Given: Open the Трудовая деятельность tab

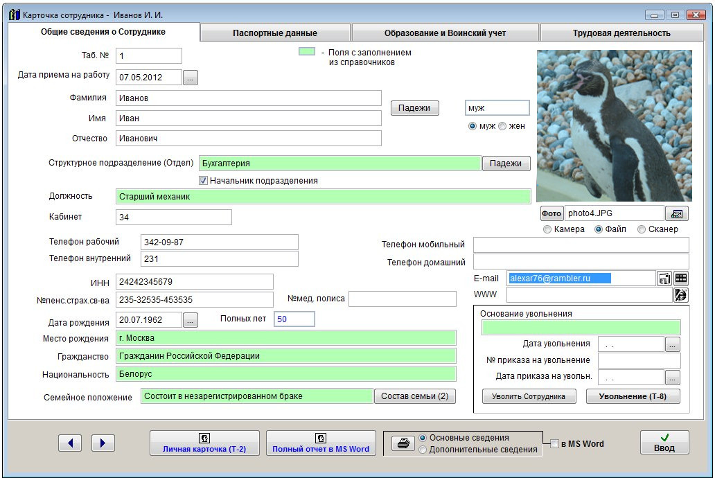Looking at the screenshot, I should click(x=621, y=33).
